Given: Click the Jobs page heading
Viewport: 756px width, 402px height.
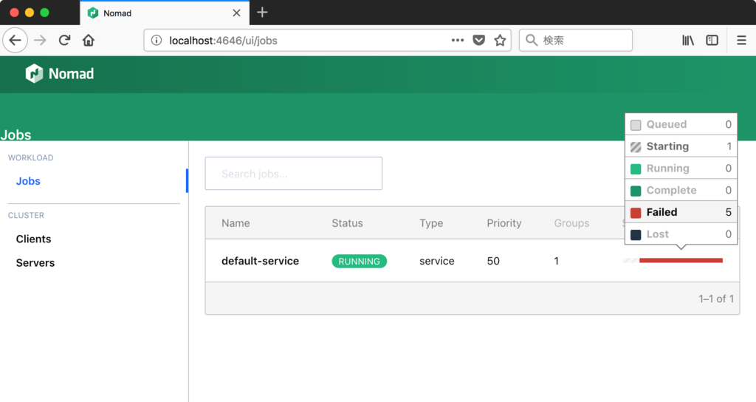Looking at the screenshot, I should [16, 134].
